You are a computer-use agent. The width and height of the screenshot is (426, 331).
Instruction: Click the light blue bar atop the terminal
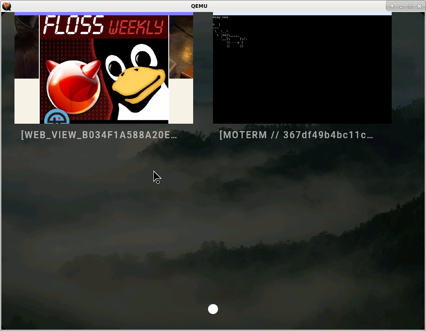tap(302, 14)
